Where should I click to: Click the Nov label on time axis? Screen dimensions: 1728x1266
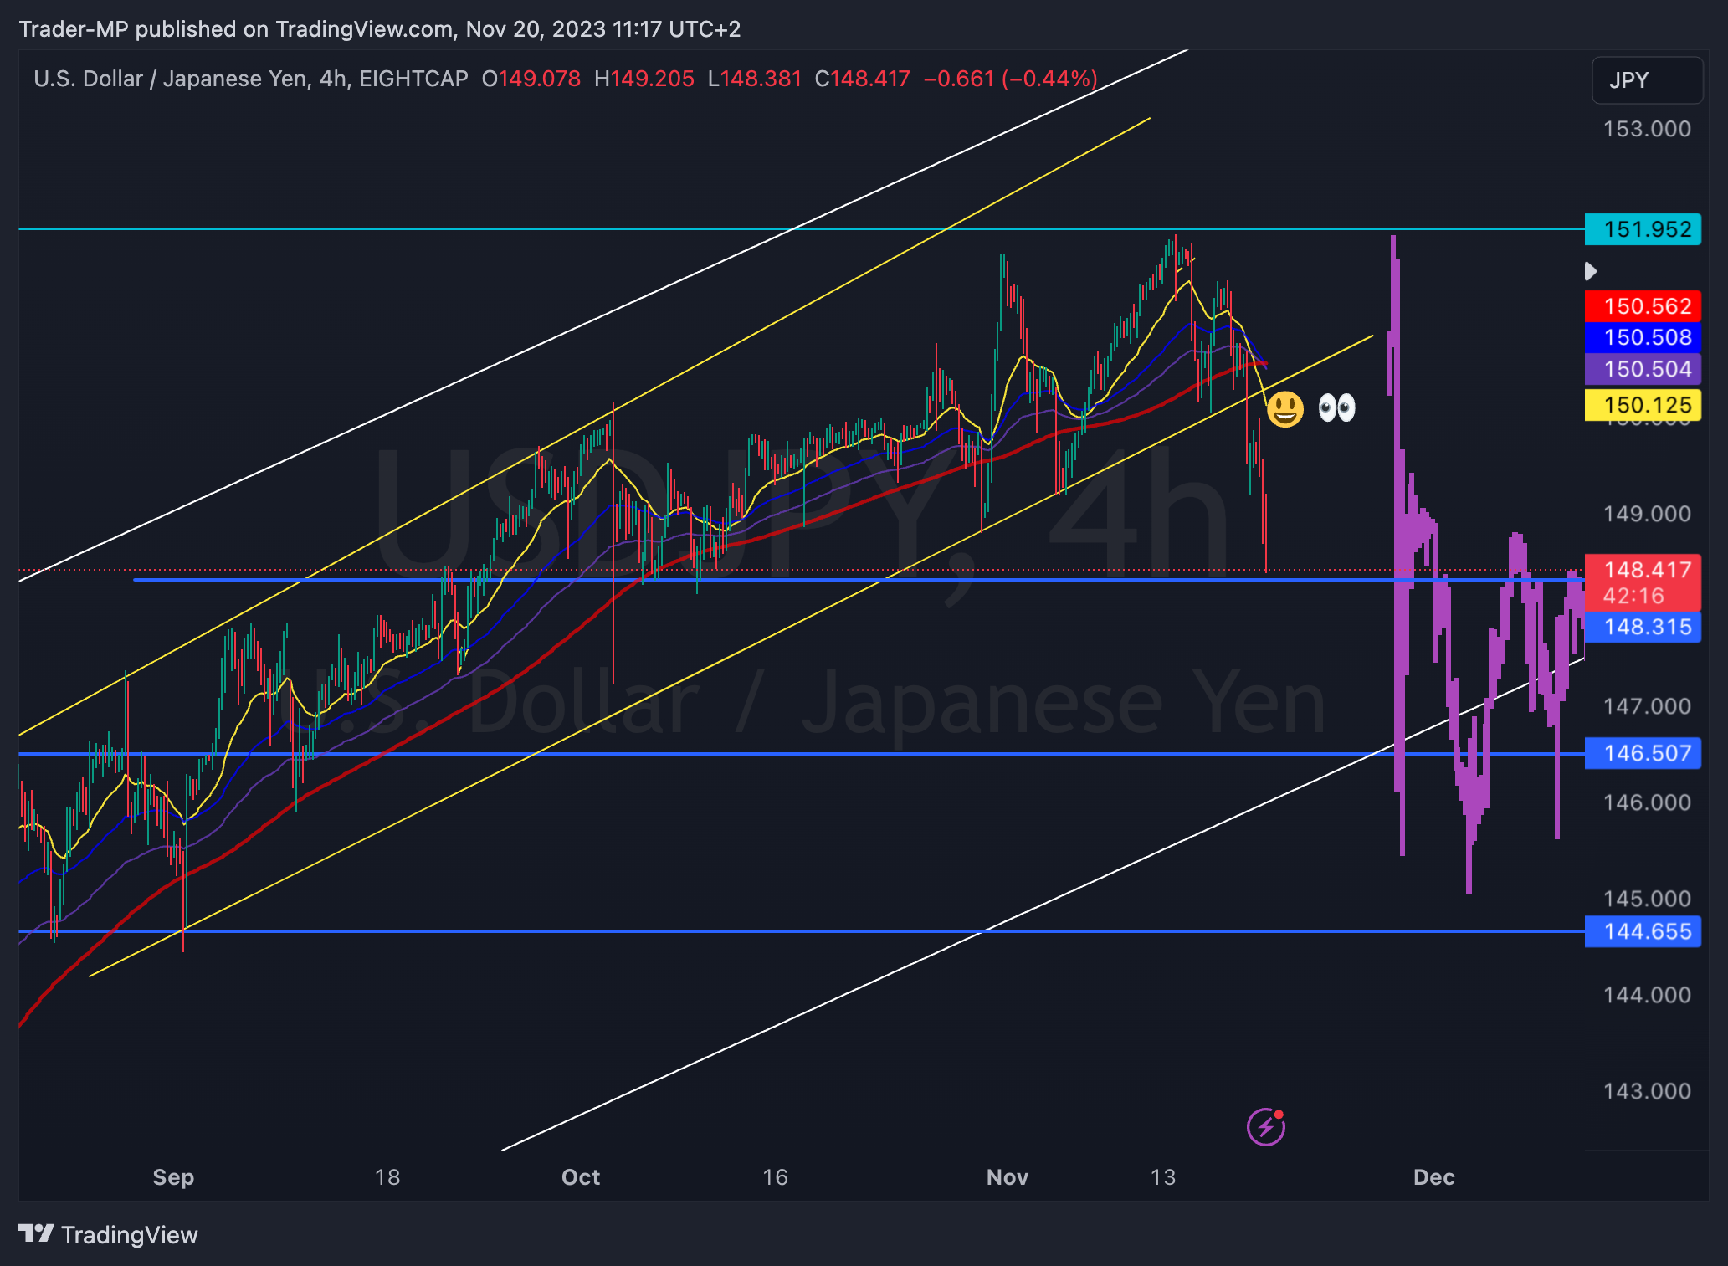point(1008,1177)
